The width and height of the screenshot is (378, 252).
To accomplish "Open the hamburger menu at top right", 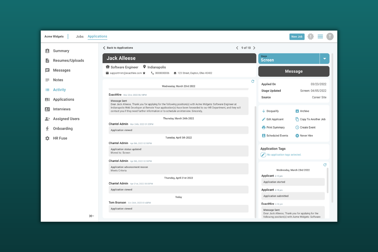I will (x=320, y=37).
